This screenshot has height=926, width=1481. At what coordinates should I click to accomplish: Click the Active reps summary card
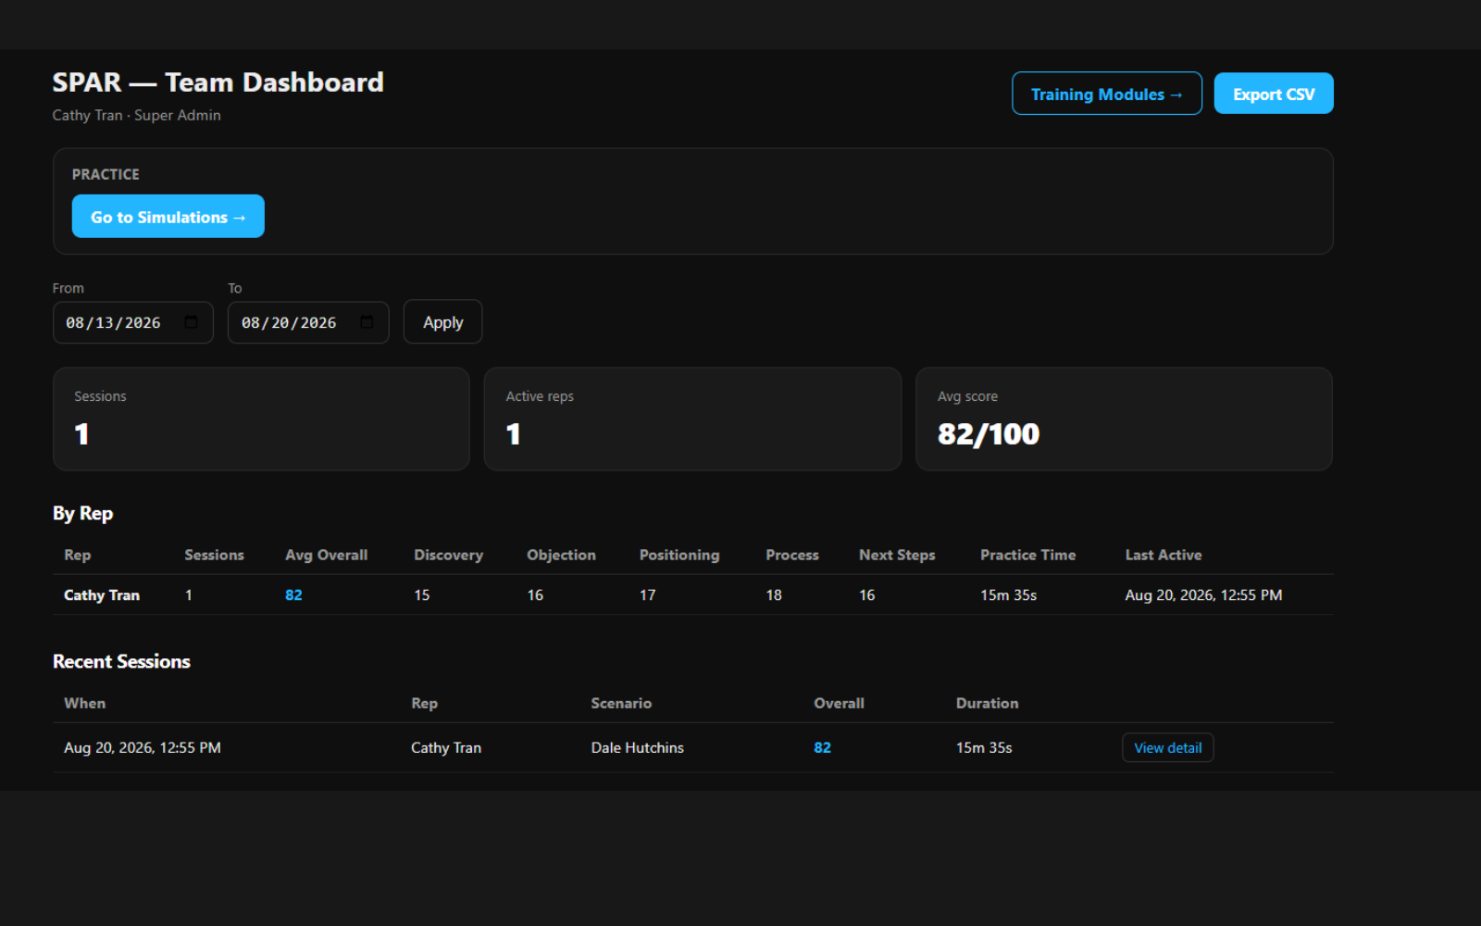point(692,419)
